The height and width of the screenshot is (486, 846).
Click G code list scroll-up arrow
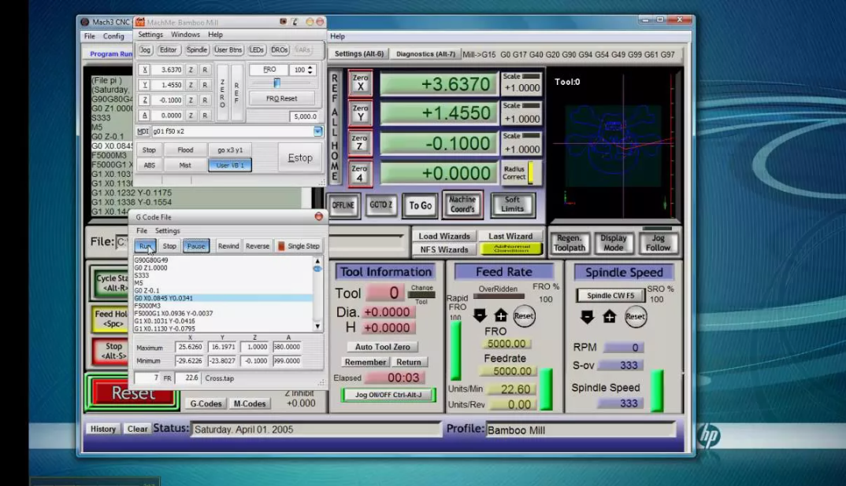pos(317,261)
